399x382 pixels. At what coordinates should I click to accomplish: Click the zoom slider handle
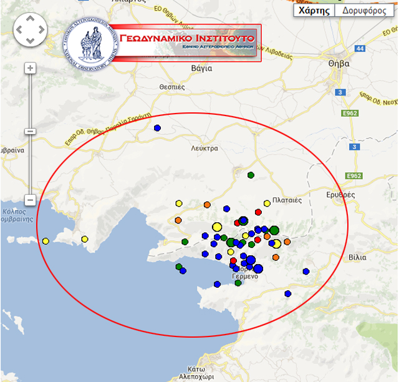tap(29, 131)
